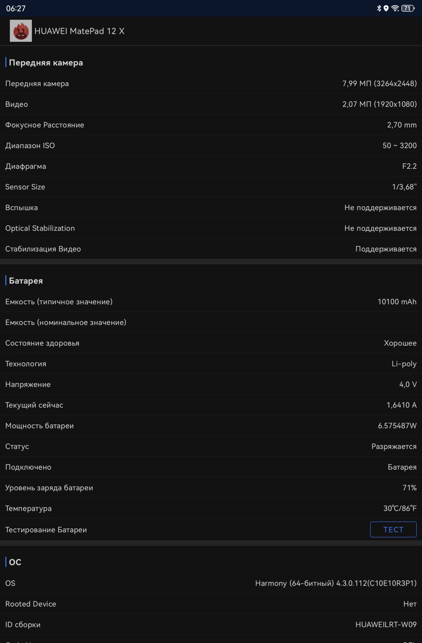Screen dimensions: 422x643
Task: Tap the Sensor Size row
Action: (211, 187)
